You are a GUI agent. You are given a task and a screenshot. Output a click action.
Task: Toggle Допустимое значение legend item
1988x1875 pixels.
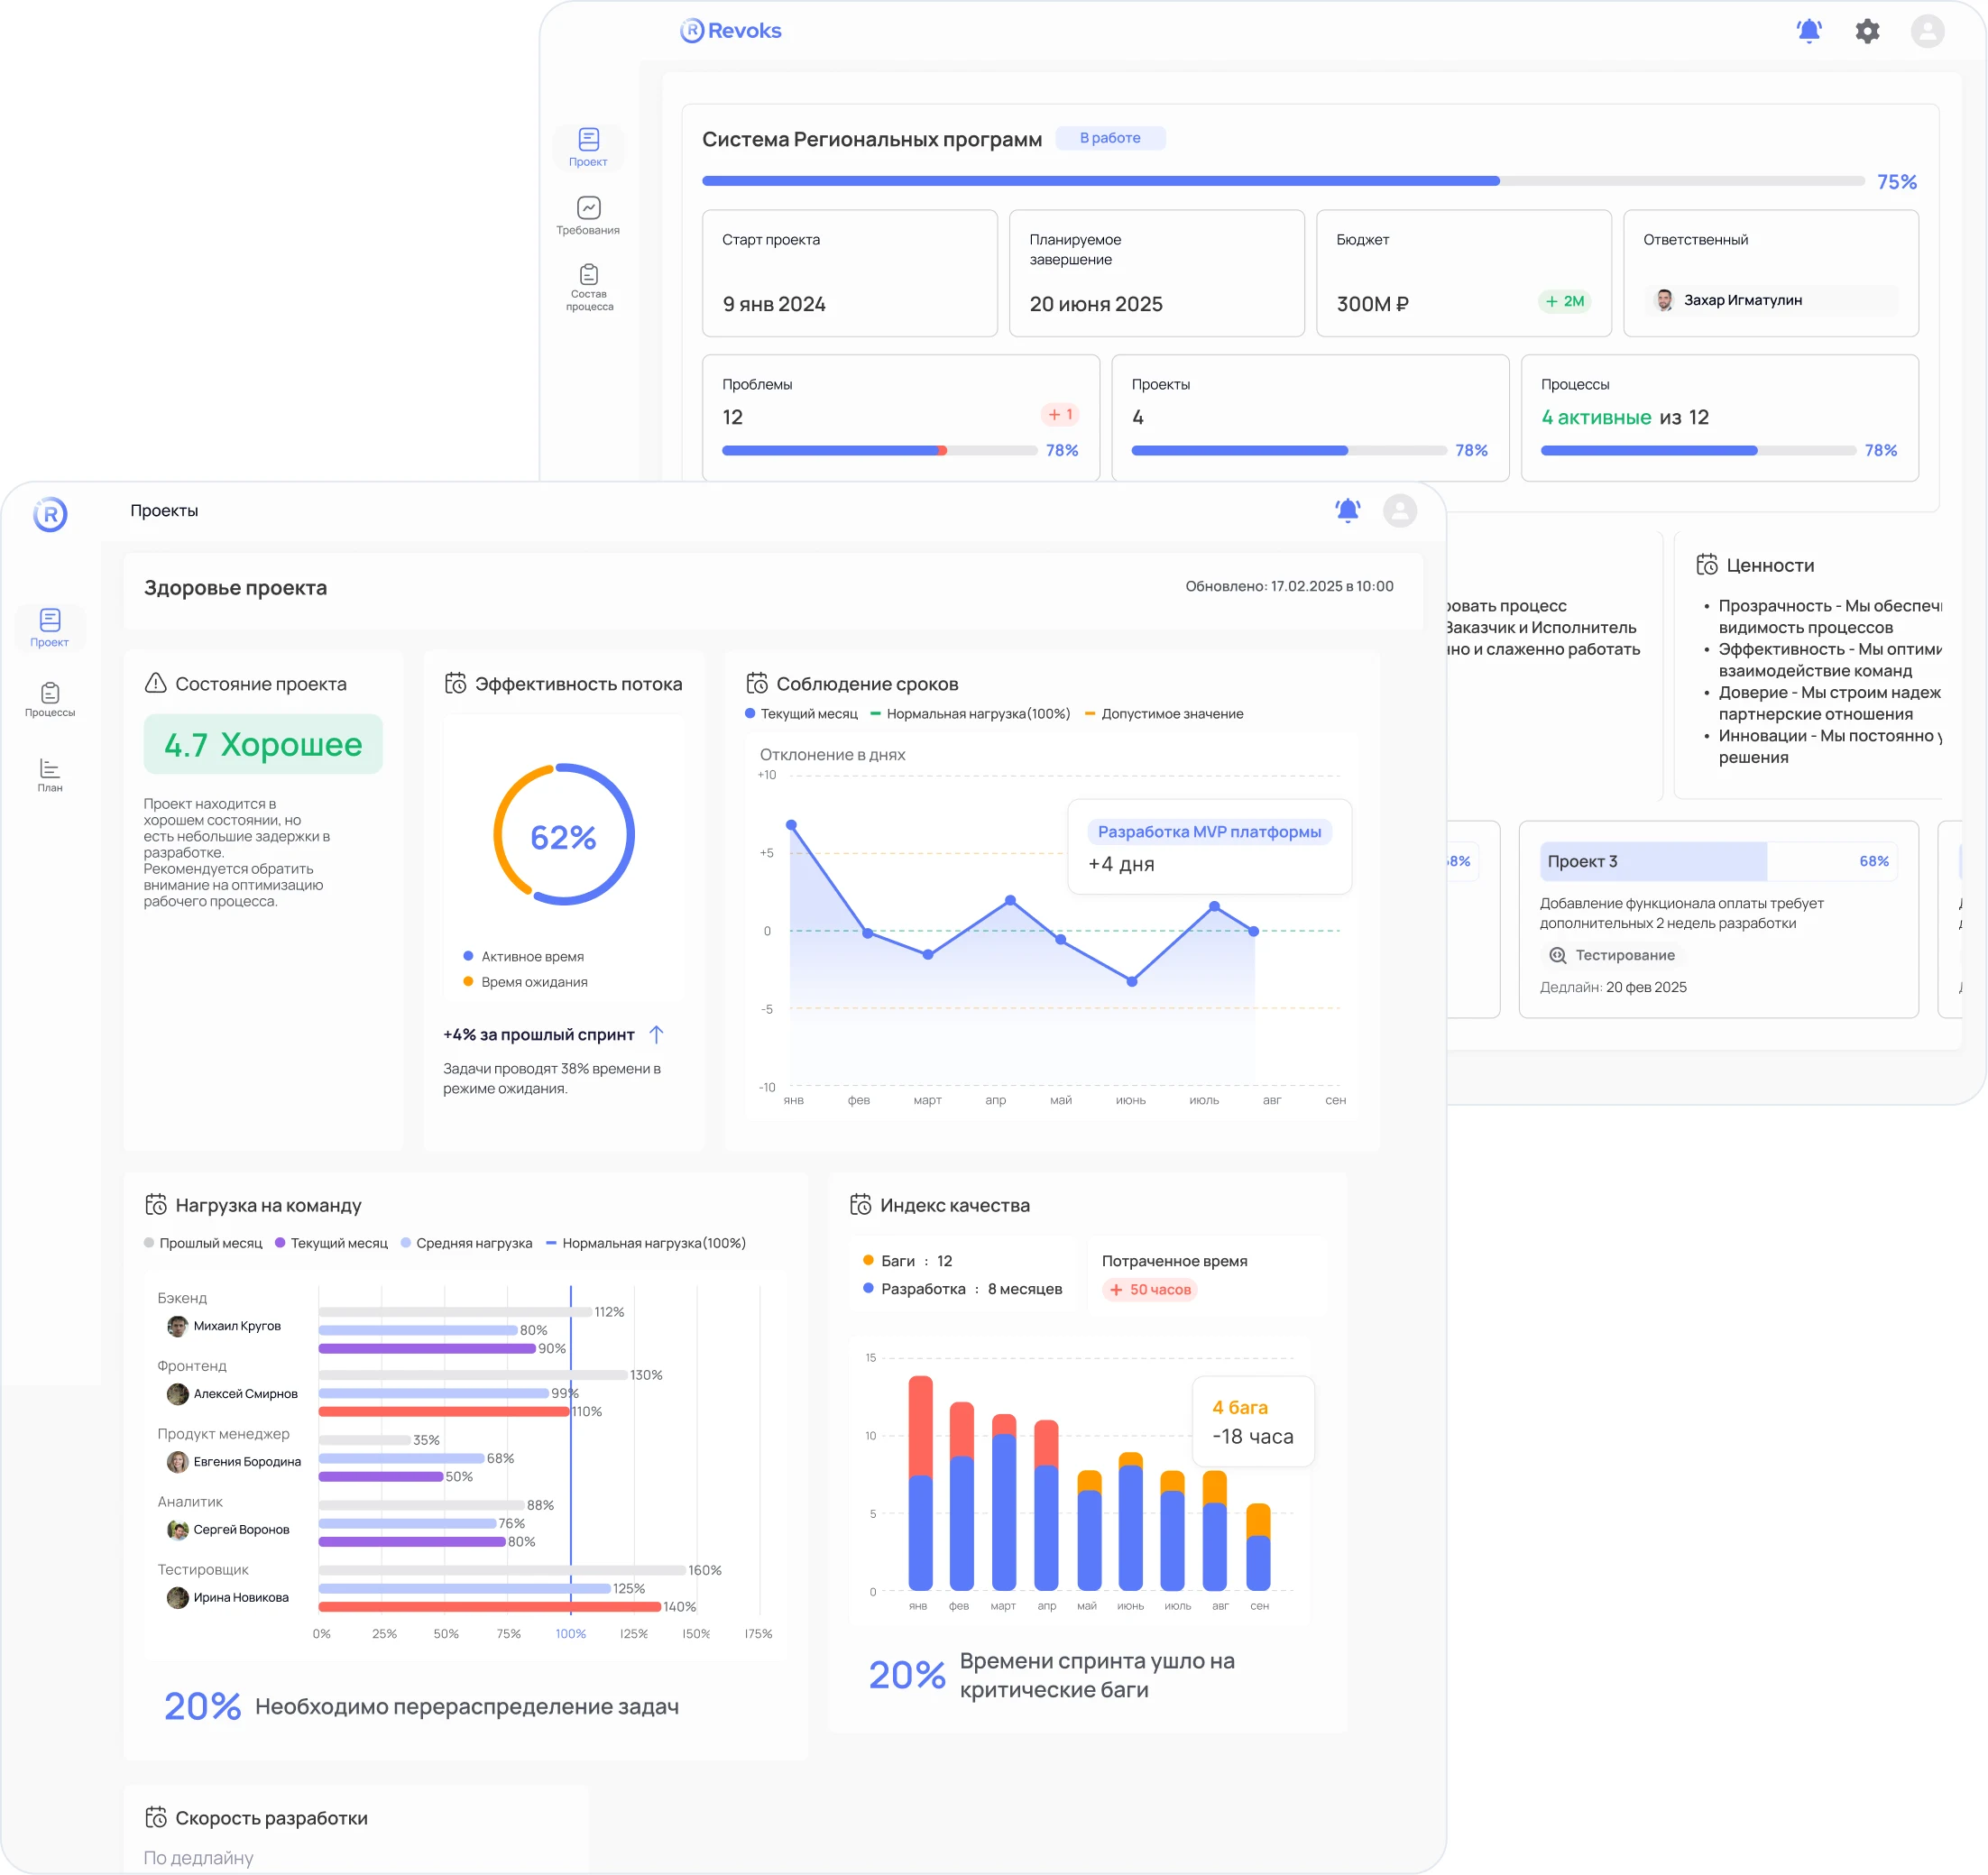[x=1164, y=714]
